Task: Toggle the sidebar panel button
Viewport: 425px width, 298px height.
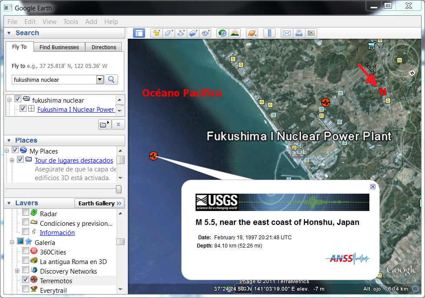Action: [139, 33]
